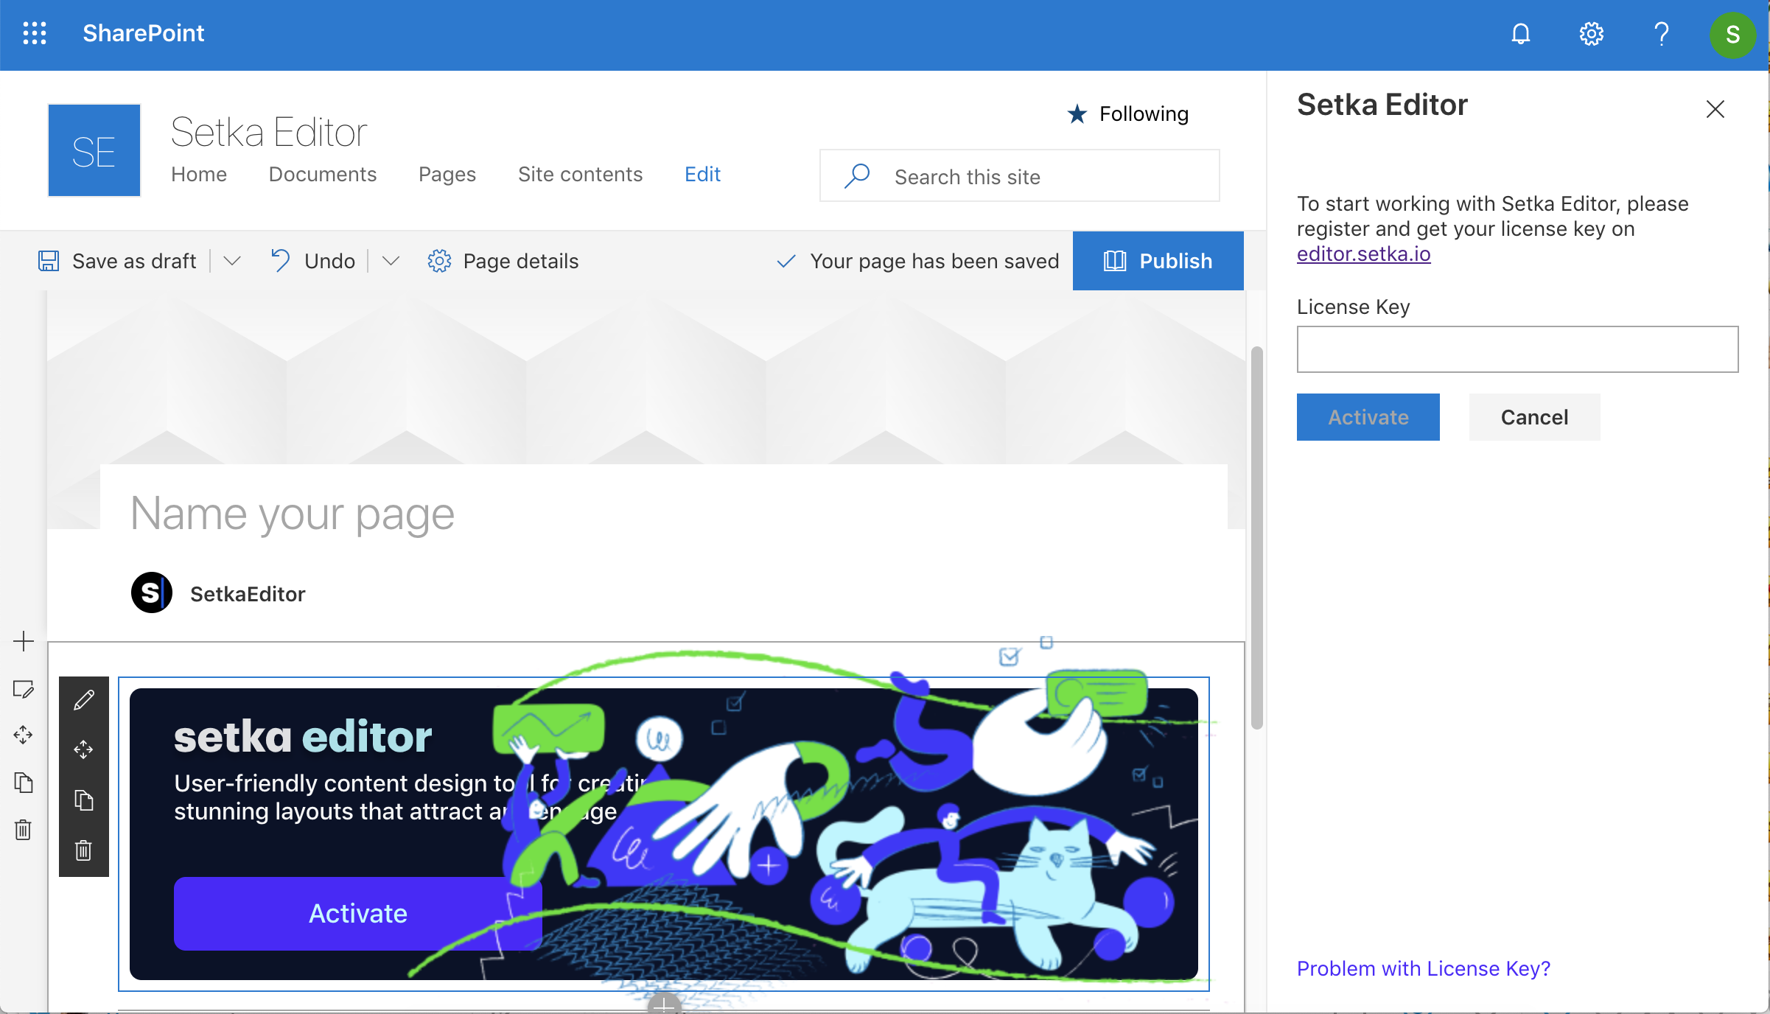This screenshot has height=1014, width=1770.
Task: Close the Setka Editor panel
Action: (x=1715, y=108)
